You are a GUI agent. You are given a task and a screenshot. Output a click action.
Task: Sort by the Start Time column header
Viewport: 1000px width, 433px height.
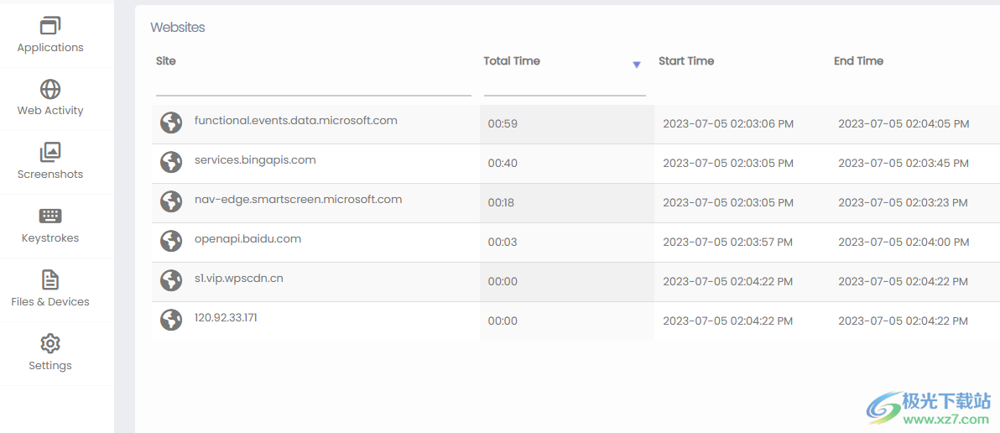click(x=686, y=60)
